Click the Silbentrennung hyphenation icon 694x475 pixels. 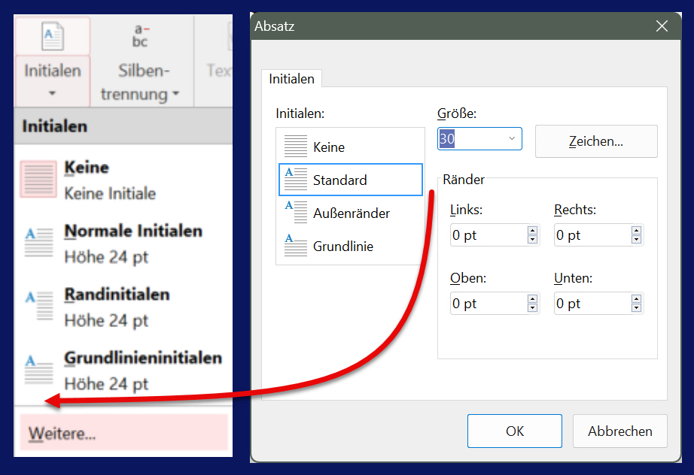pos(141,37)
